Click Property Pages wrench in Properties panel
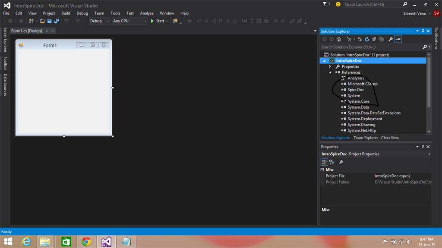This screenshot has height=248, width=442. (x=341, y=162)
